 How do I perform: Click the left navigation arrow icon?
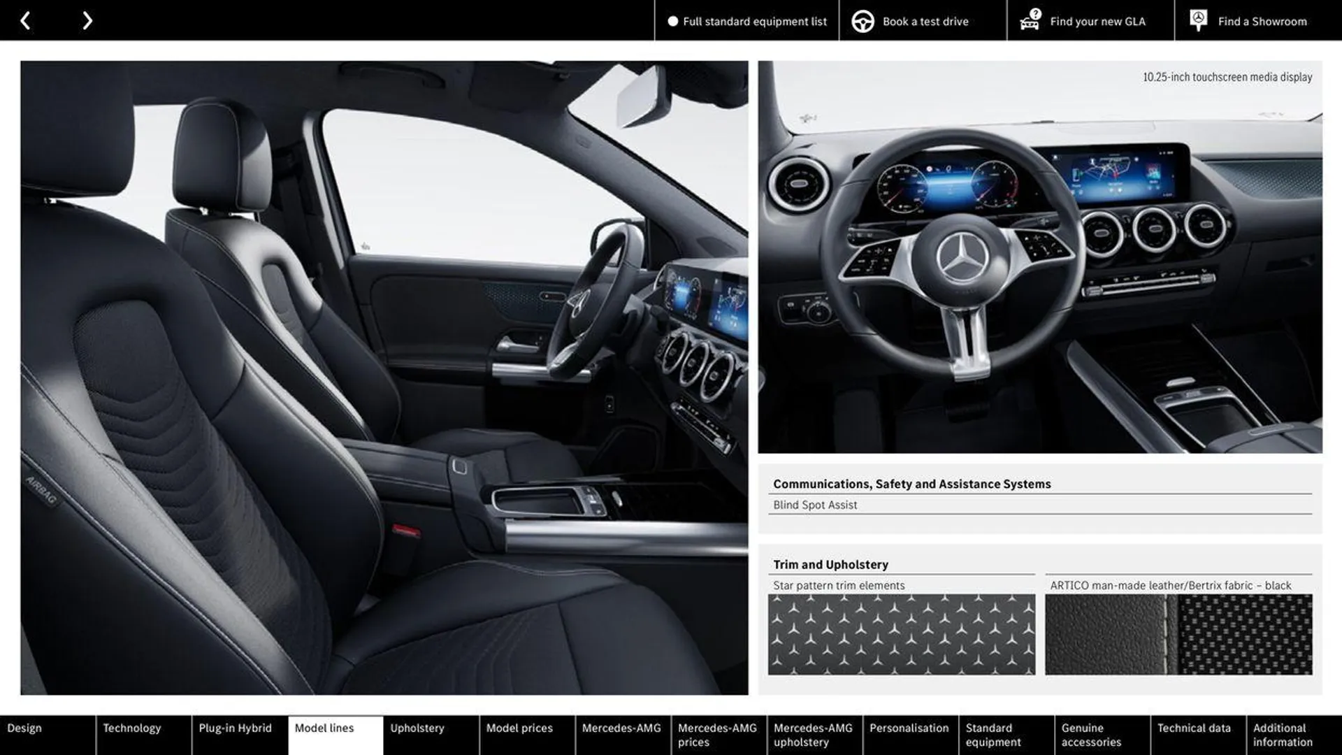25,20
